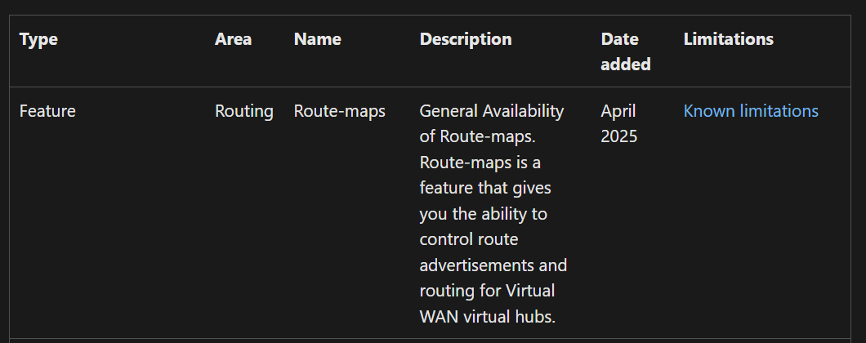Click the text routing for Virtual
866x343 pixels.
point(487,292)
